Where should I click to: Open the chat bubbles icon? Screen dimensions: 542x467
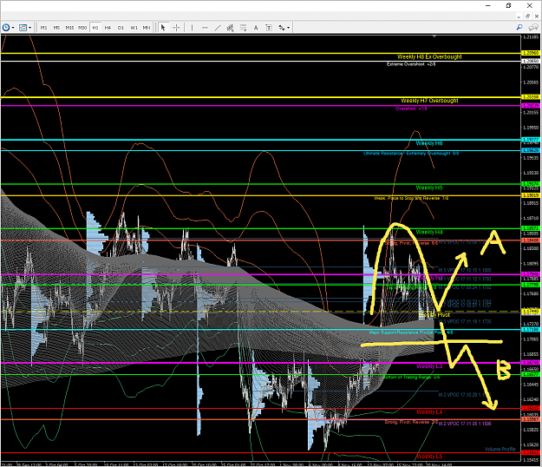[x=533, y=27]
